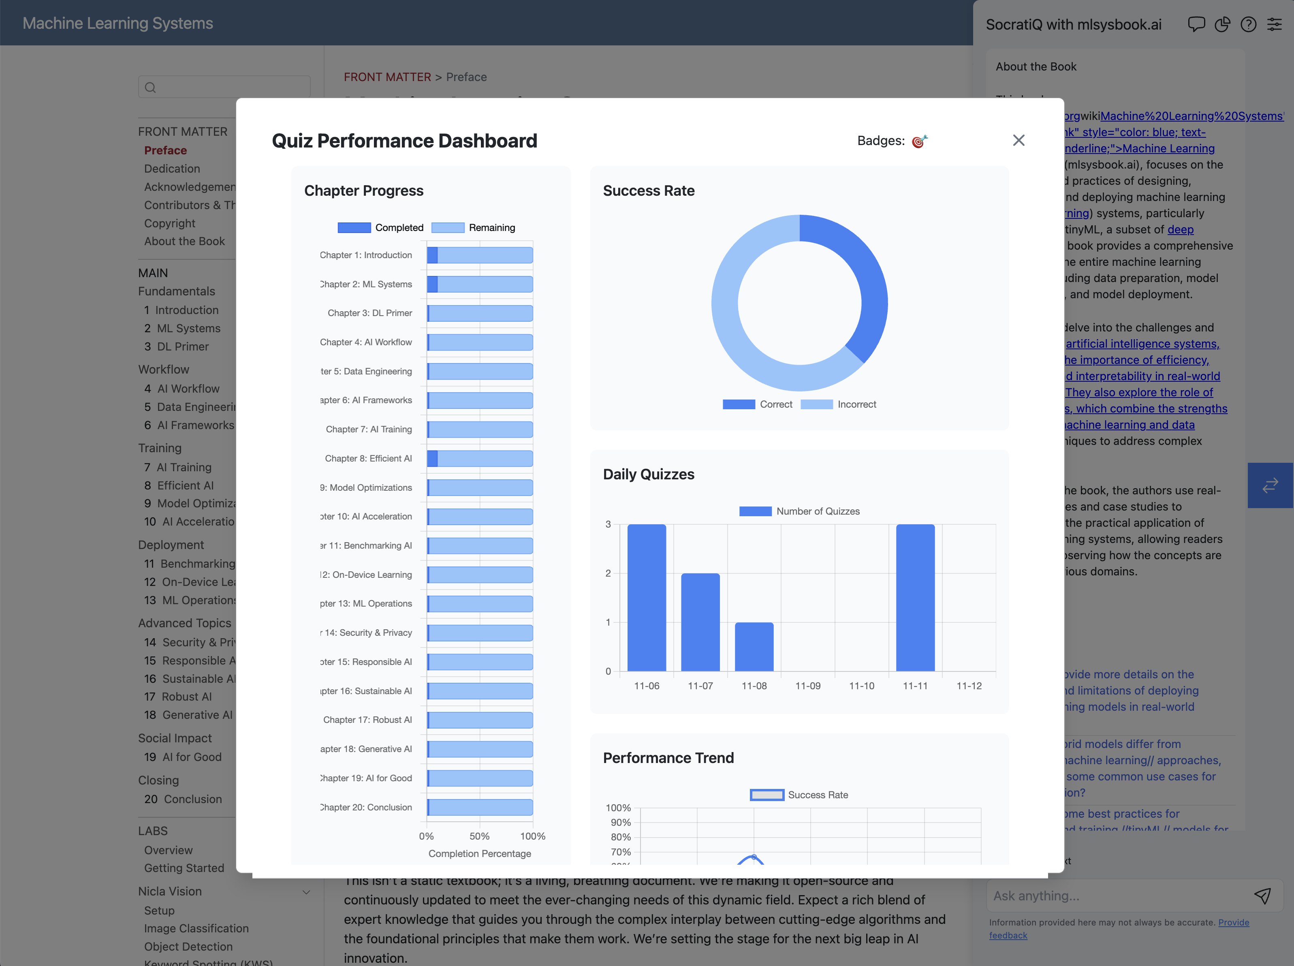Open the Getting Started lab page
This screenshot has height=966, width=1294.
[x=184, y=868]
